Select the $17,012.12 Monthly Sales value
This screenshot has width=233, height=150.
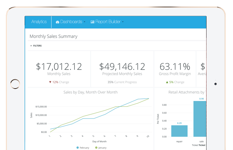pos(59,67)
